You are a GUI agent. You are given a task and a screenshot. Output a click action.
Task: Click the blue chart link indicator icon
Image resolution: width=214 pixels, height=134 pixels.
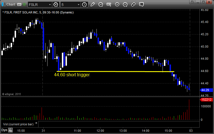tap(3, 4)
